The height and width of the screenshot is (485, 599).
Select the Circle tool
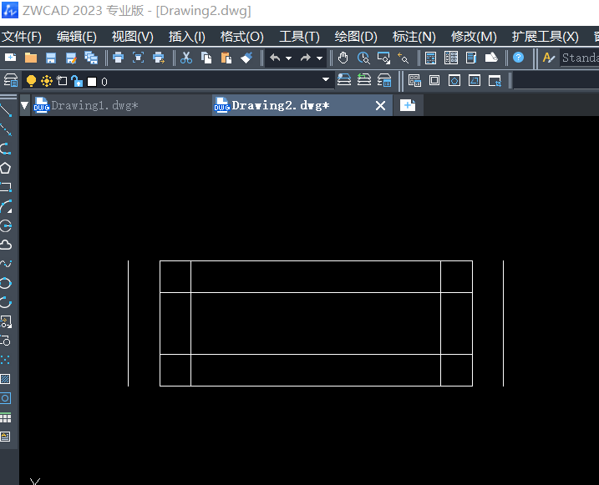[x=6, y=225]
